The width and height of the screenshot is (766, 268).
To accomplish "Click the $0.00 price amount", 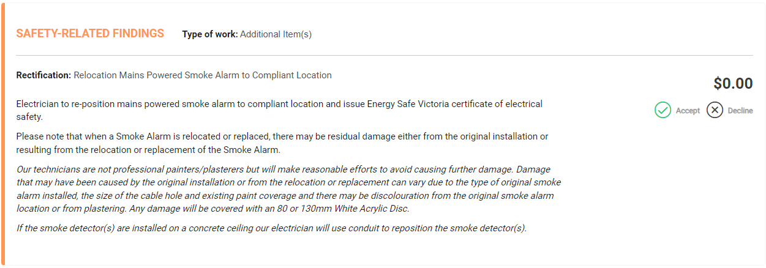I will click(733, 83).
